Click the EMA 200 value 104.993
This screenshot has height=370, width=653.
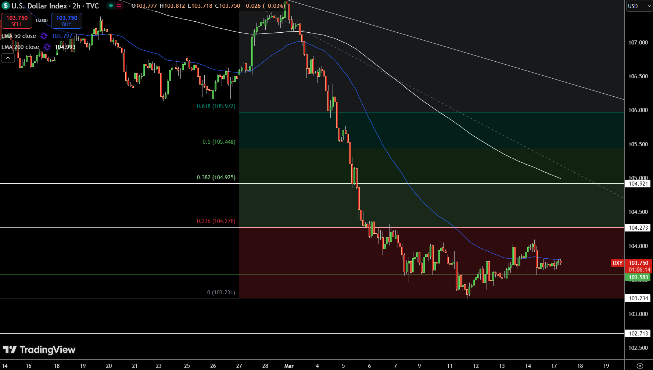[x=65, y=47]
